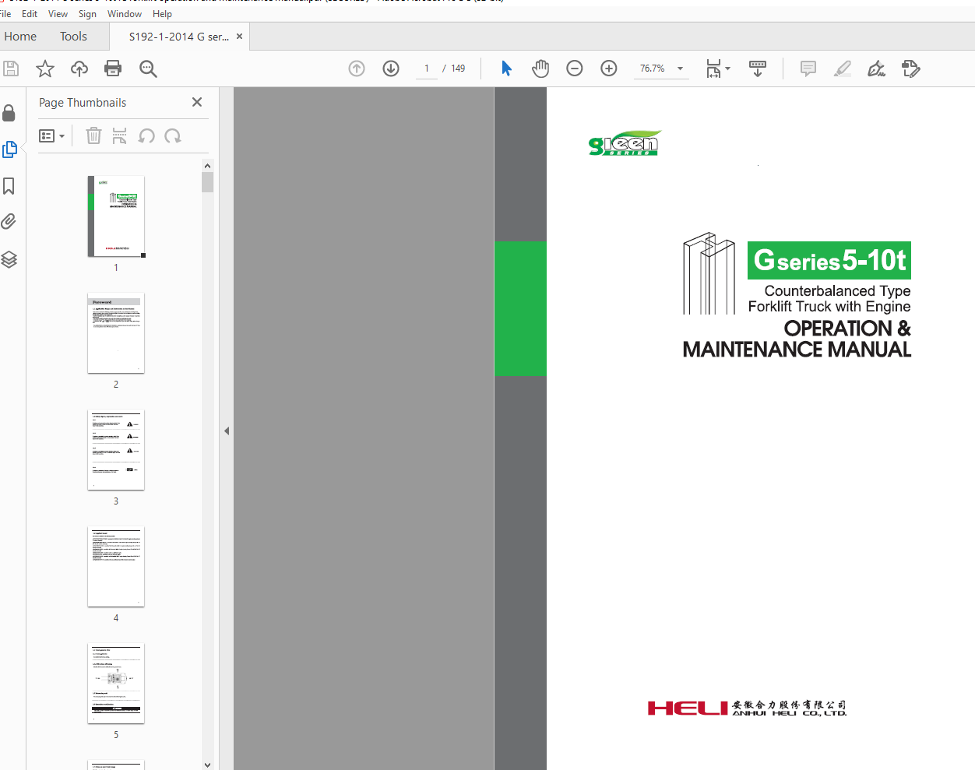This screenshot has height=770, width=975.
Task: Click the Save file icon
Action: click(x=10, y=69)
